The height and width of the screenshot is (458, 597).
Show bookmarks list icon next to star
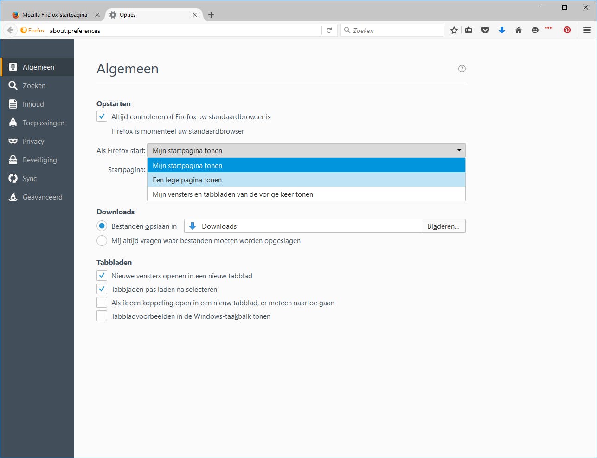[469, 31]
